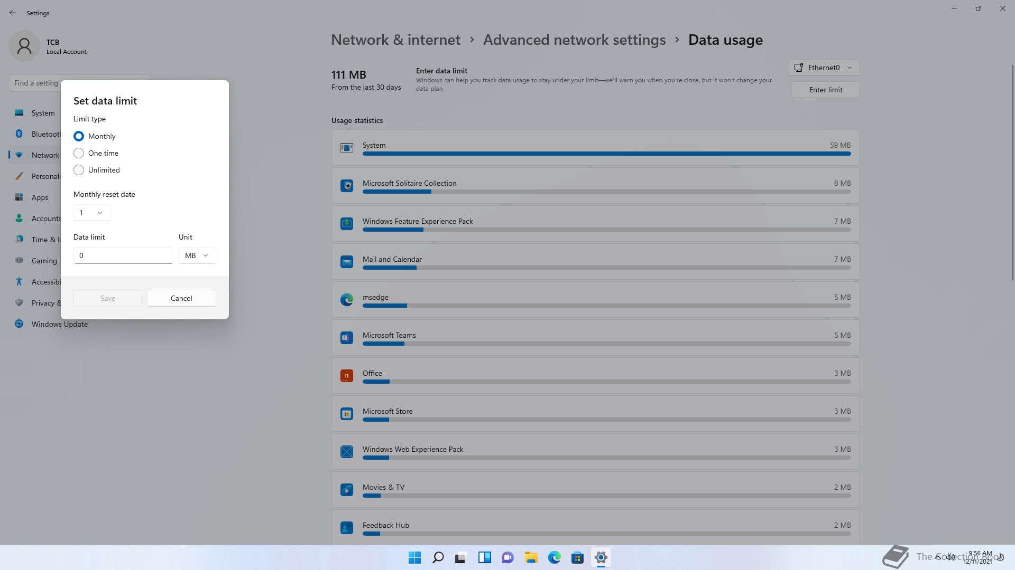Click the Office app icon in usage statistics

click(347, 376)
